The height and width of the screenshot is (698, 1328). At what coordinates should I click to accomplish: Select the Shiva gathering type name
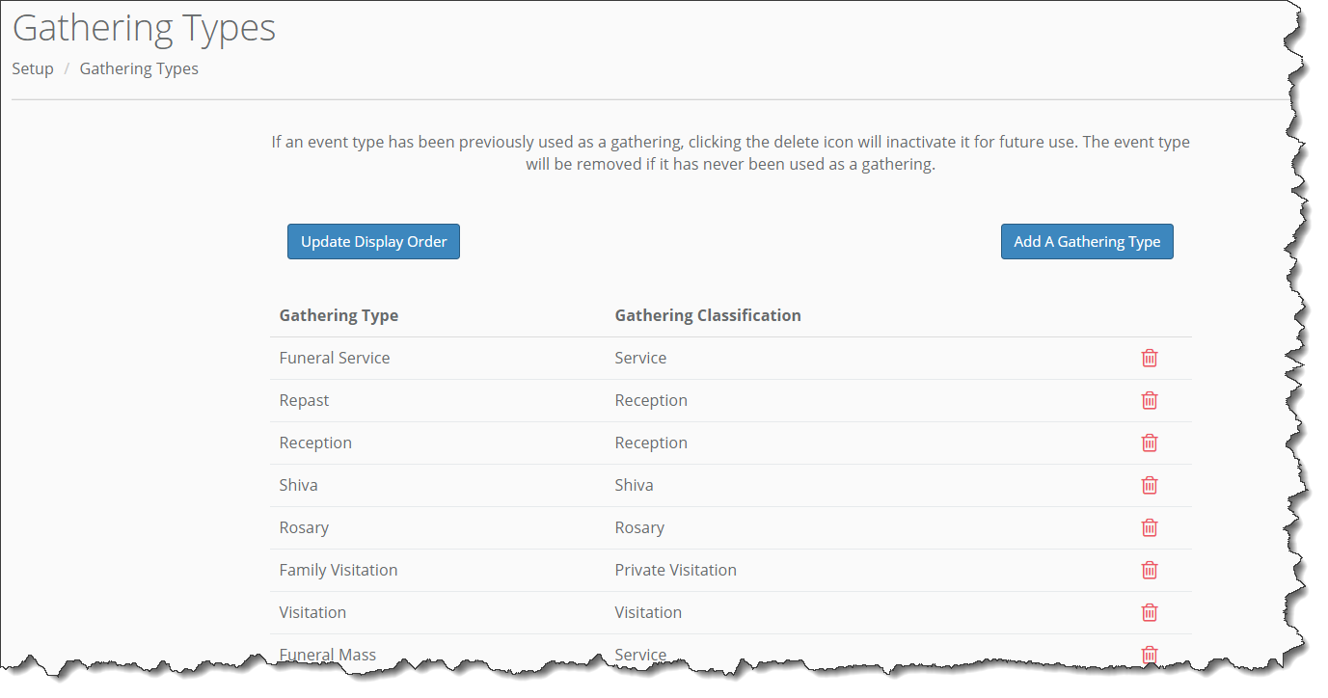pos(298,485)
